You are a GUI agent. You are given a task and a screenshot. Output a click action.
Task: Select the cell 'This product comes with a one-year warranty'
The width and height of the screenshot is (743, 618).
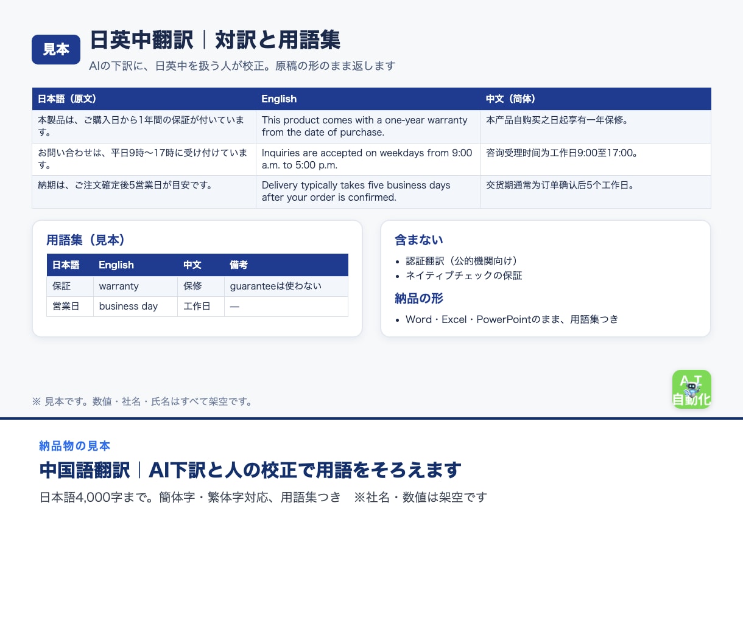368,127
